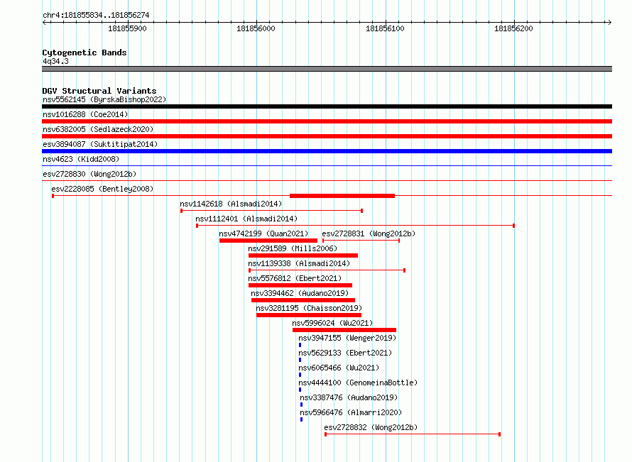Click ruler position 181855900
Screen dimensions: 632x462
click(127, 28)
